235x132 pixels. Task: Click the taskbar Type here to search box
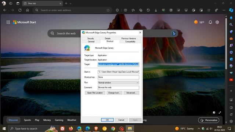33,129
